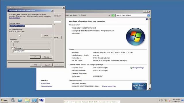Click the More... button
Image resolution: width=184 pixels, height=103 pixels.
pyautogui.click(x=47, y=35)
